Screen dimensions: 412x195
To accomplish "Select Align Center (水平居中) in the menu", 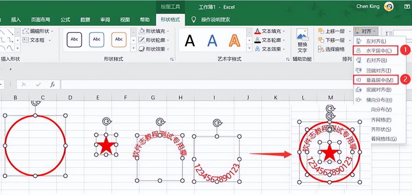I will point(376,50).
